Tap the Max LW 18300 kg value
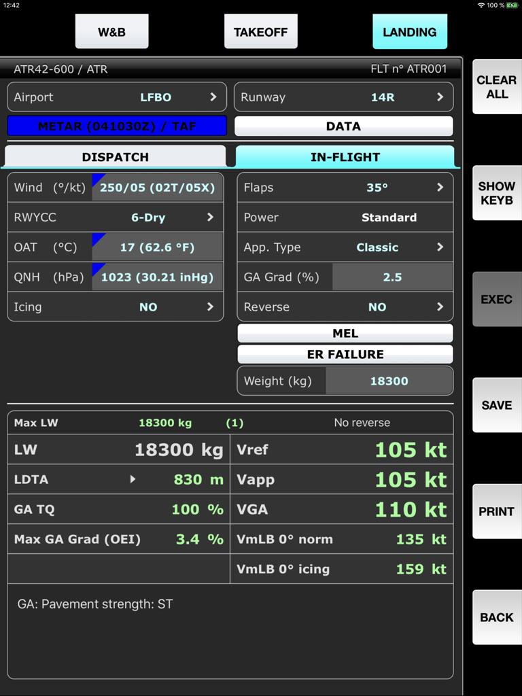 [x=165, y=423]
